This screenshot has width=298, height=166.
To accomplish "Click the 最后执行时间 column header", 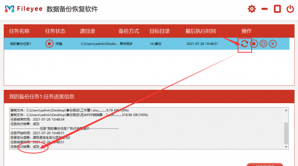I will click(201, 31).
